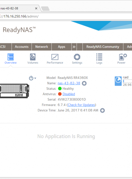Open the power button dropdown menu
The height and width of the screenshot is (179, 132).
[32, 78]
